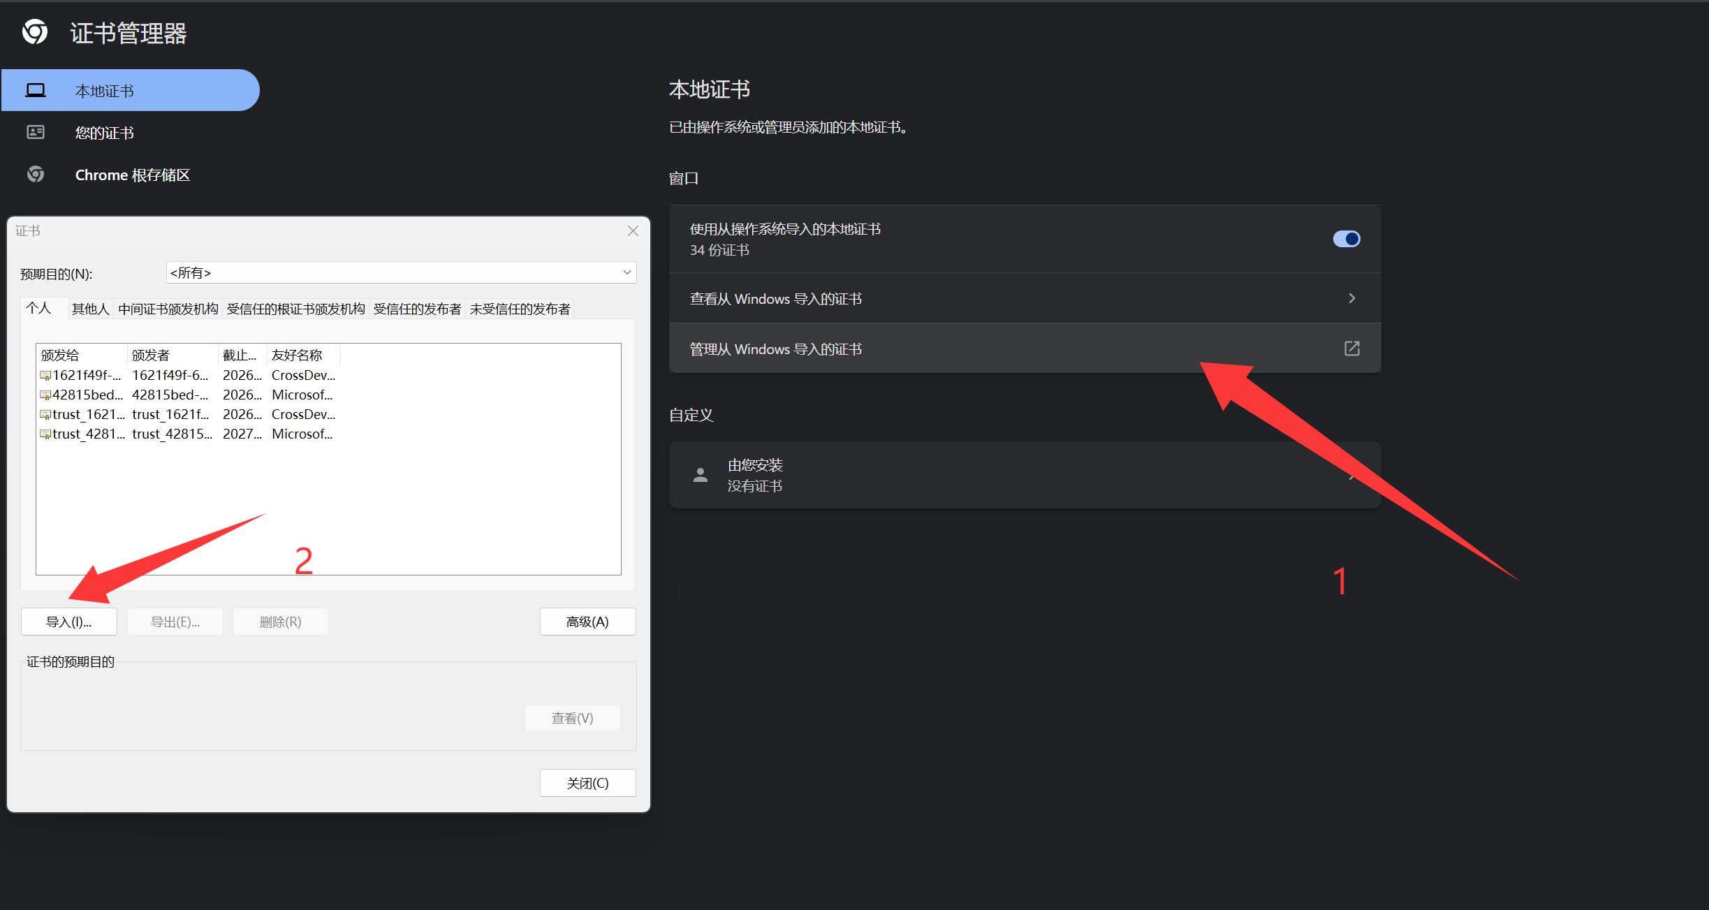Click certificate icon of row trust_1621...
This screenshot has width=1709, height=910.
click(45, 415)
